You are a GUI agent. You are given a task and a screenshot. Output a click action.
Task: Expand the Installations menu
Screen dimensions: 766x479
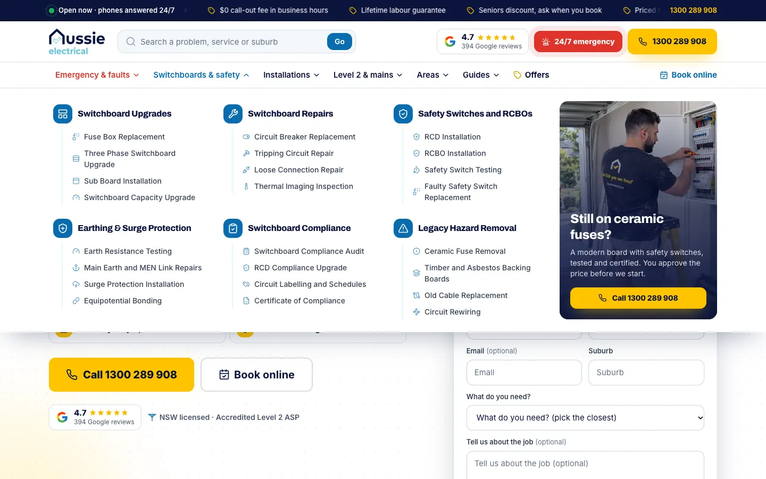(x=291, y=75)
